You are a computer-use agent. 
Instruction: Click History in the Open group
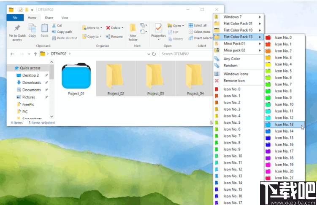(176, 39)
